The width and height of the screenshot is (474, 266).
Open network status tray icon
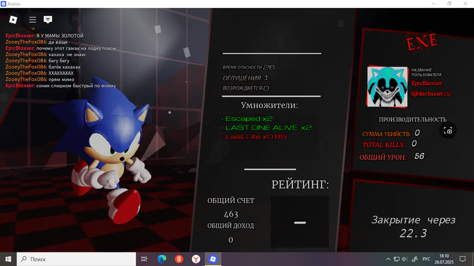(396, 259)
